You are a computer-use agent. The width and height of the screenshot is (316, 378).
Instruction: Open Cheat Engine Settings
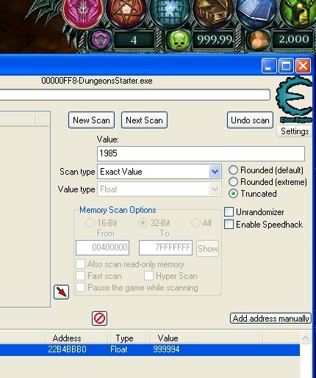[295, 131]
